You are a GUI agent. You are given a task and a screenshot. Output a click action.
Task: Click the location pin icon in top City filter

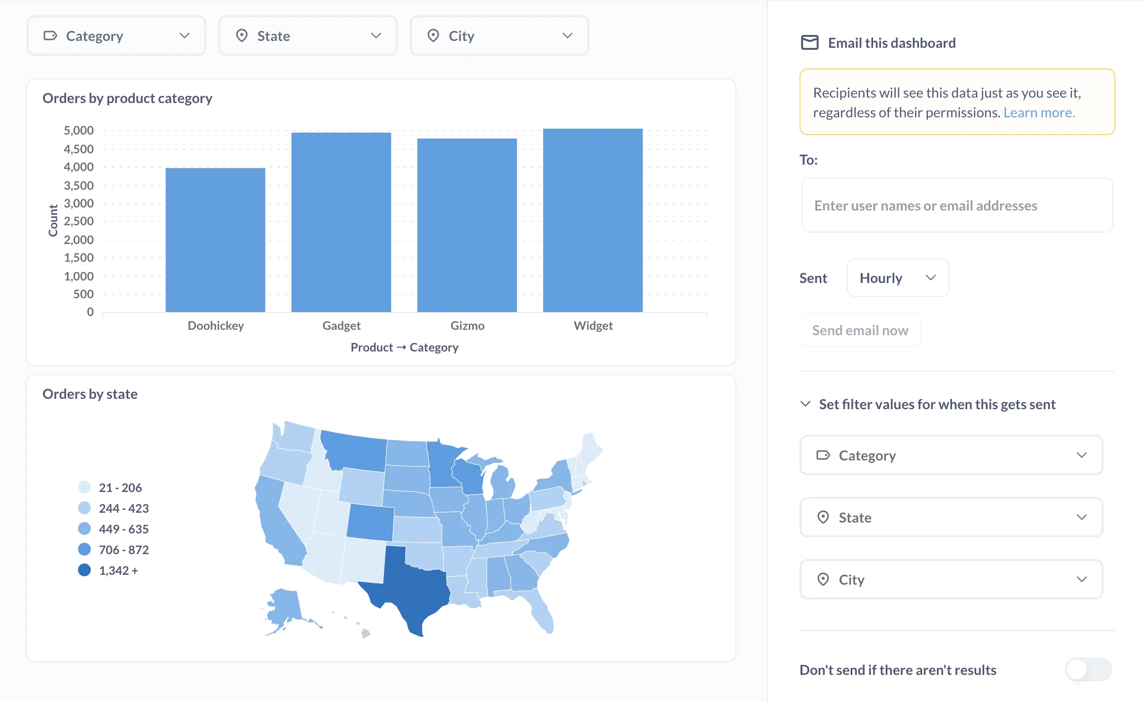point(433,35)
